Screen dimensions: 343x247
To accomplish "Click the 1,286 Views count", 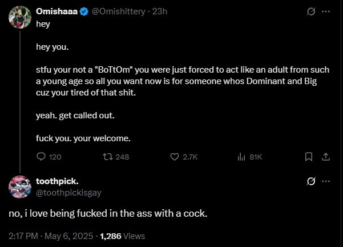I will (x=122, y=236).
